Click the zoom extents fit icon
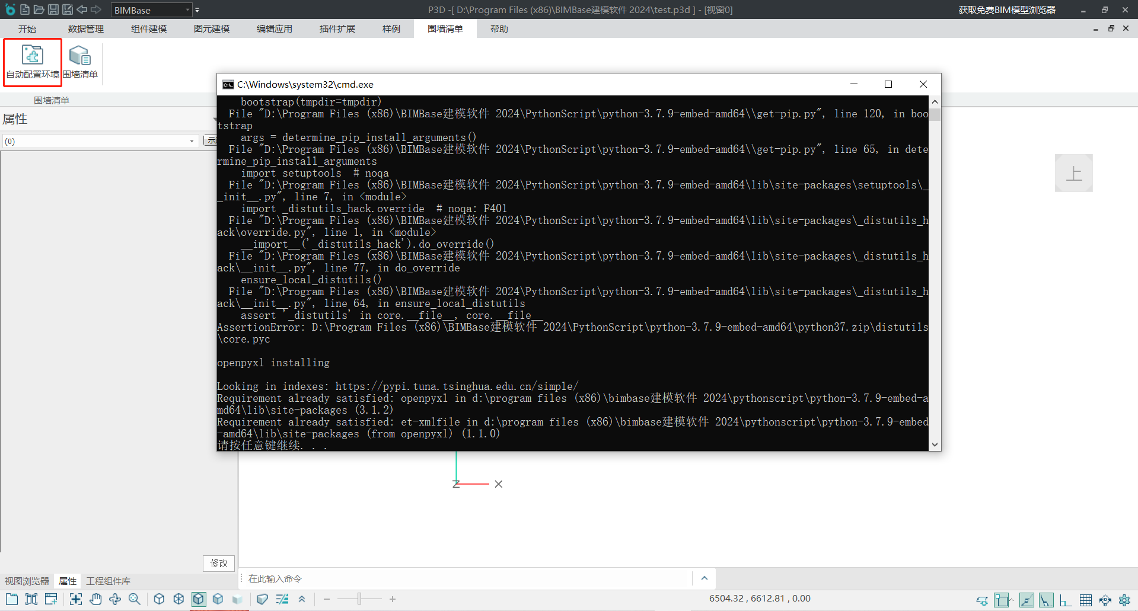This screenshot has width=1138, height=611. pos(76,599)
